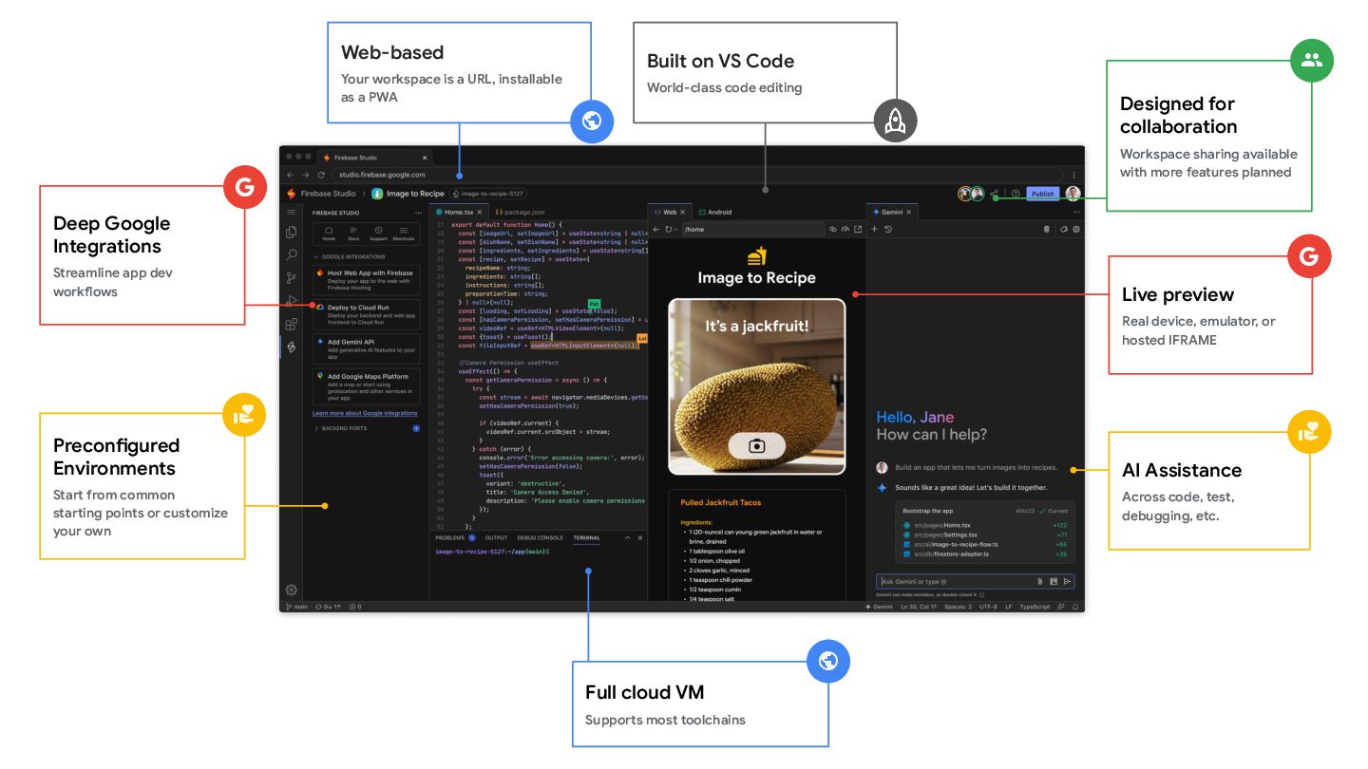
Task: Click the Deploy to Cloud Run card
Action: pos(366,314)
